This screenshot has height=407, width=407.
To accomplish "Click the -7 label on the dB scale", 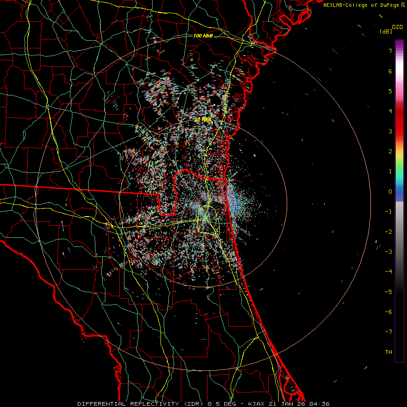I will (x=388, y=332).
